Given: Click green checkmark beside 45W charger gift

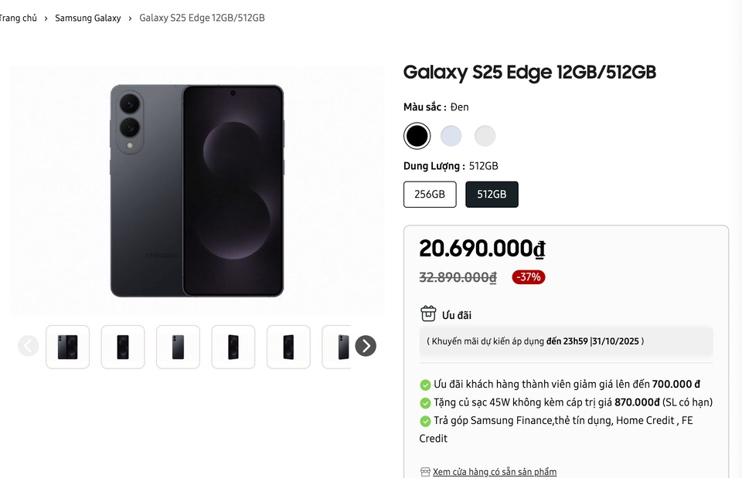Looking at the screenshot, I should [425, 403].
